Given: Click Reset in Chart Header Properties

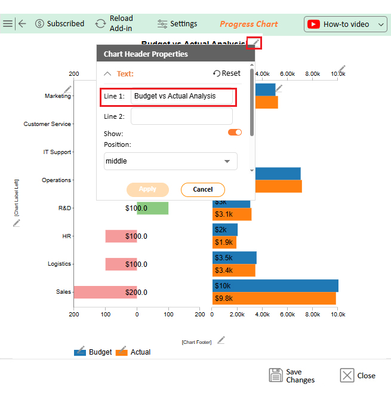Looking at the screenshot, I should coord(227,73).
